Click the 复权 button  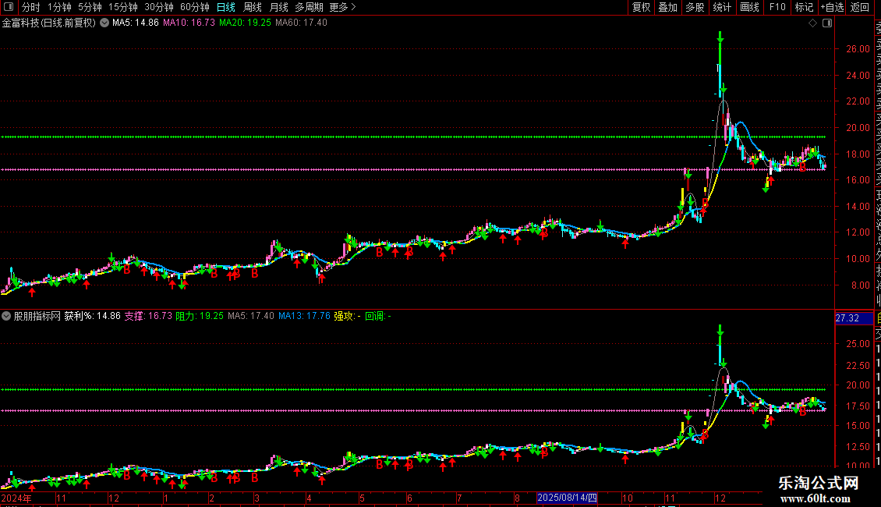[641, 7]
